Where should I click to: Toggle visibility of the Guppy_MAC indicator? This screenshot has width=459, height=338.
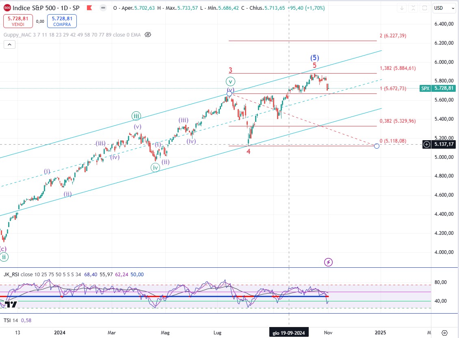click(148, 35)
